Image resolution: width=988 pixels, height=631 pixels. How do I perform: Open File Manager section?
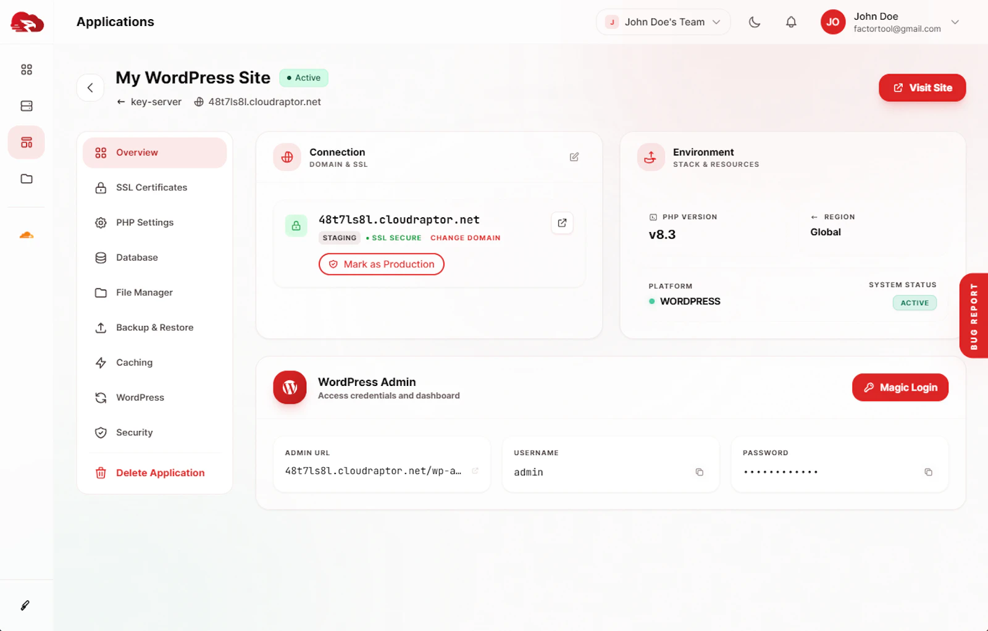155,293
